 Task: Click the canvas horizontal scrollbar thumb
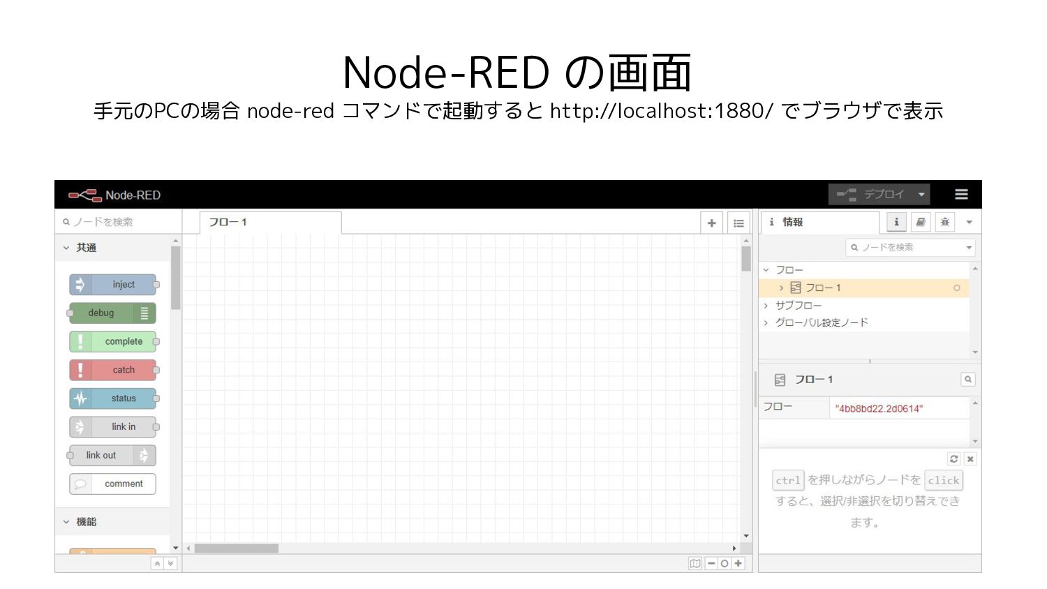(x=237, y=549)
